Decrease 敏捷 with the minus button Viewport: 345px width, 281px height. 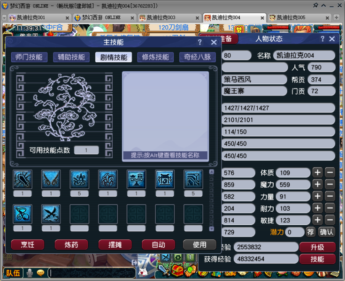pyautogui.click(x=330, y=220)
